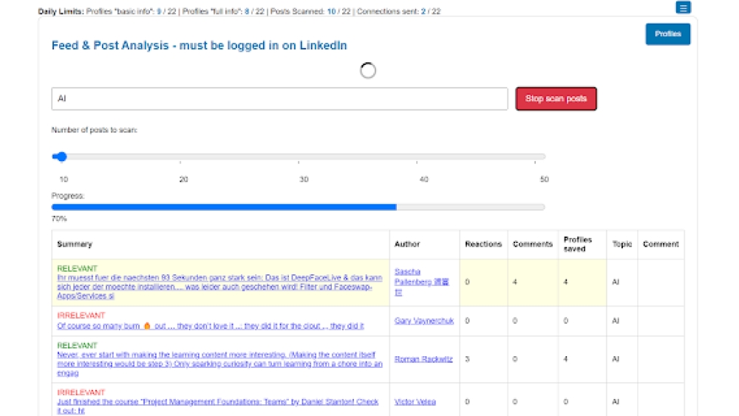Click the loading spinner icon
Image resolution: width=739 pixels, height=416 pixels.
(x=367, y=71)
